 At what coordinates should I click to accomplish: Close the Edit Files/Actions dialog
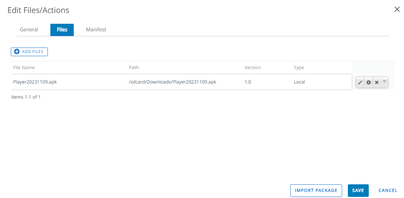397,9
